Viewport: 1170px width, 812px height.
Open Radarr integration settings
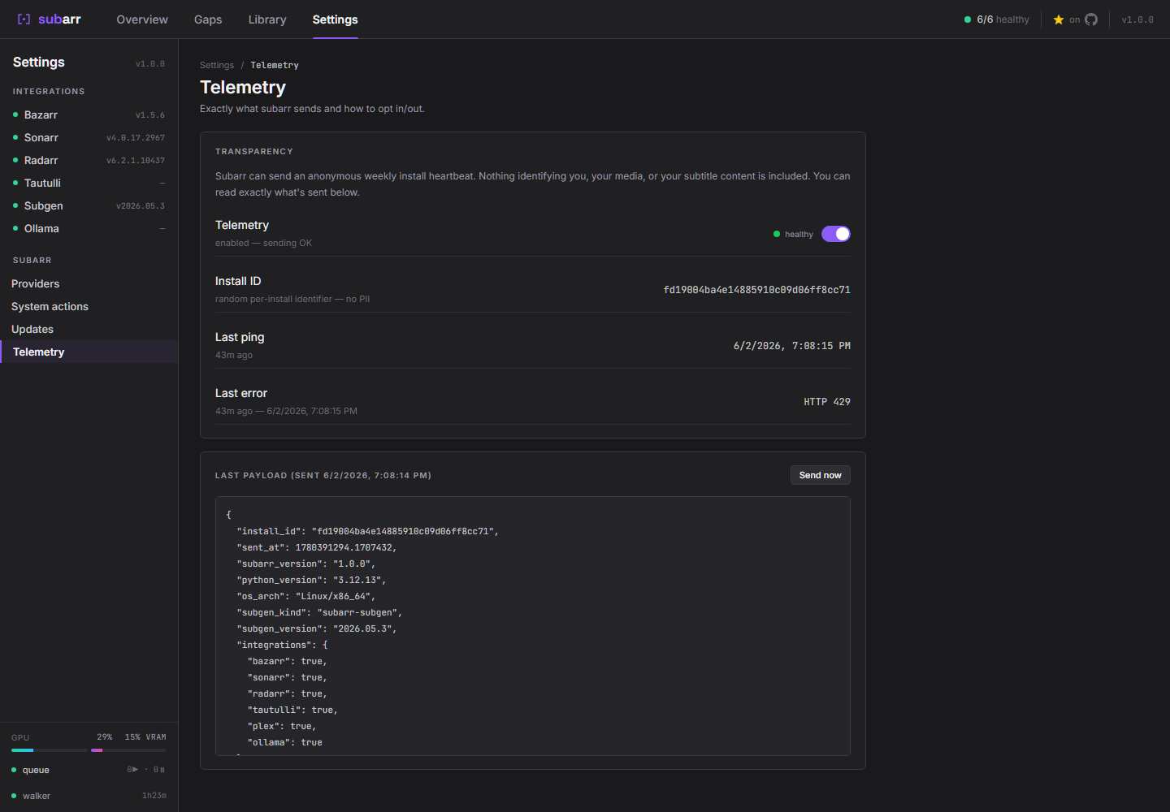click(x=89, y=160)
